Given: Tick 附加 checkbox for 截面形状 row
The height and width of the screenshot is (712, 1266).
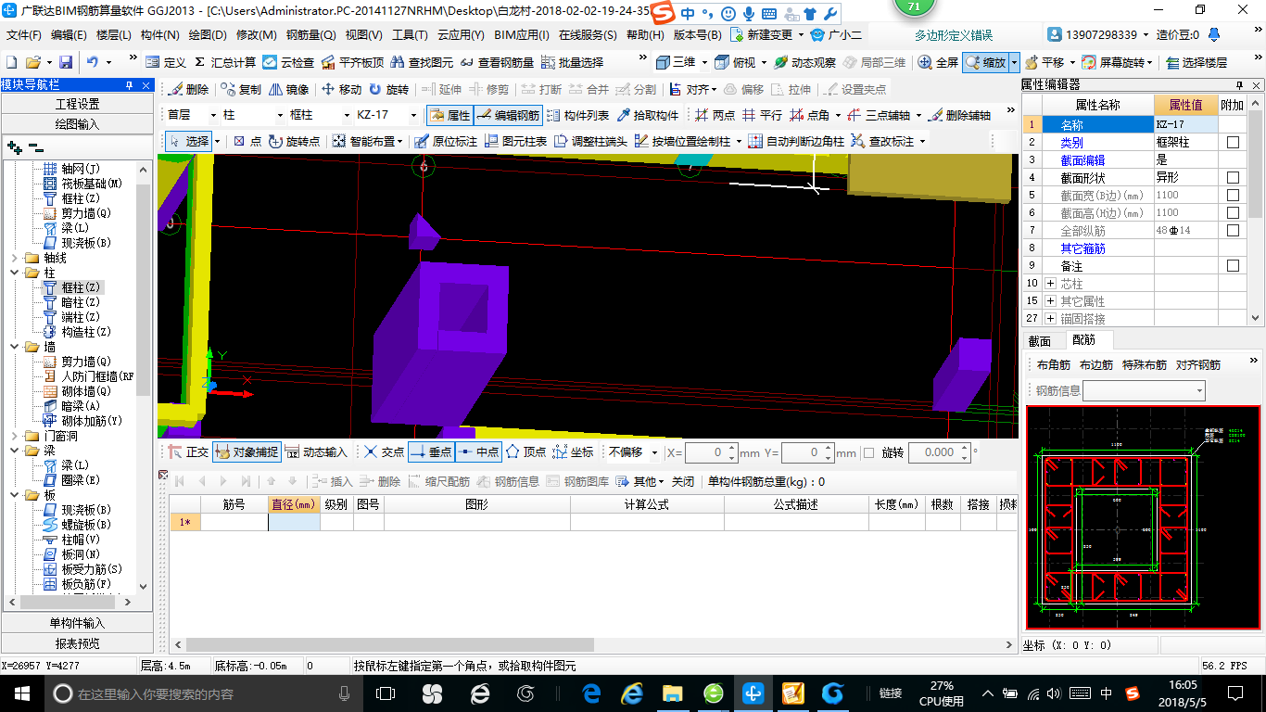Looking at the screenshot, I should (x=1233, y=177).
